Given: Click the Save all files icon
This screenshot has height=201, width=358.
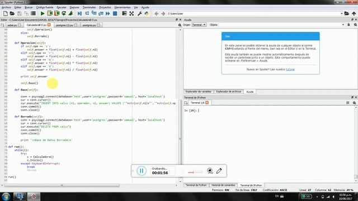Looking at the screenshot, I should coord(26,13).
